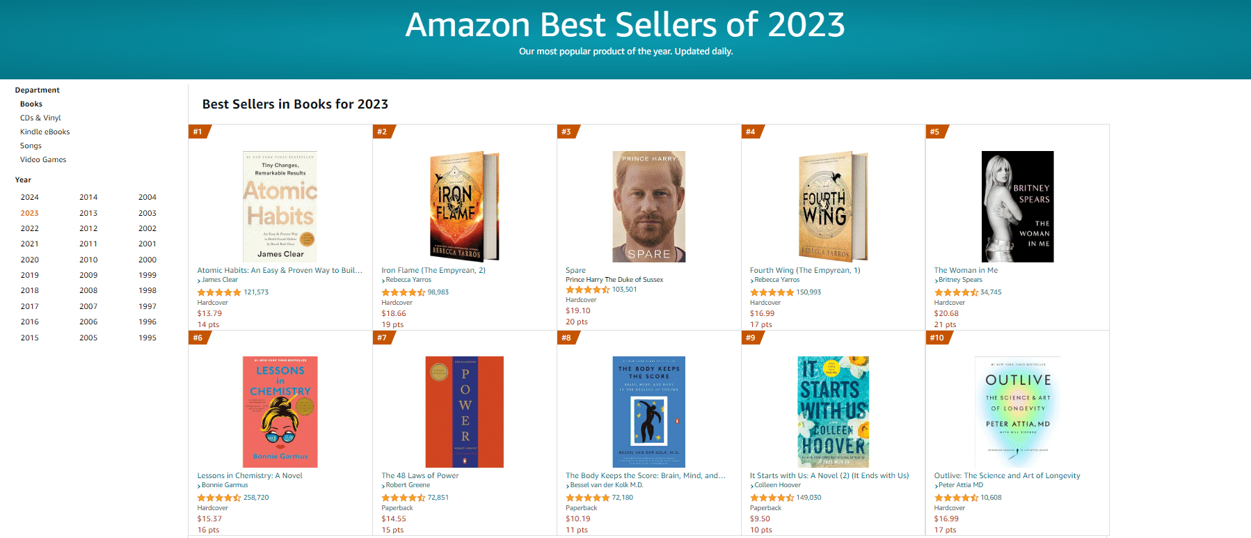Screen dimensions: 1251x538
Task: Open the Outlive book cover thumbnail
Action: coord(1017,412)
